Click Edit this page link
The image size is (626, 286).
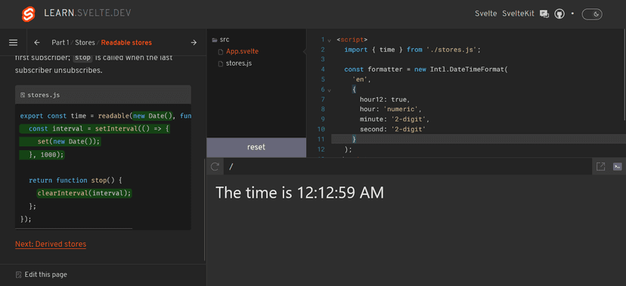pos(46,275)
